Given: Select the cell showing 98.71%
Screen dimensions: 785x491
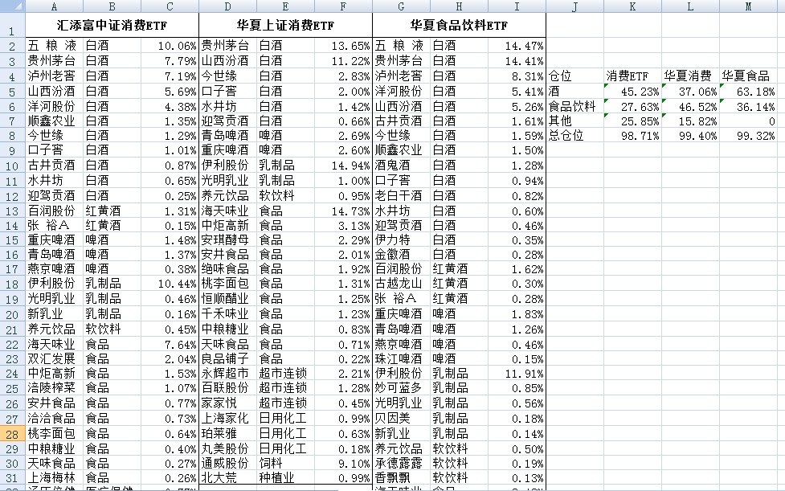Looking at the screenshot, I should [633, 136].
